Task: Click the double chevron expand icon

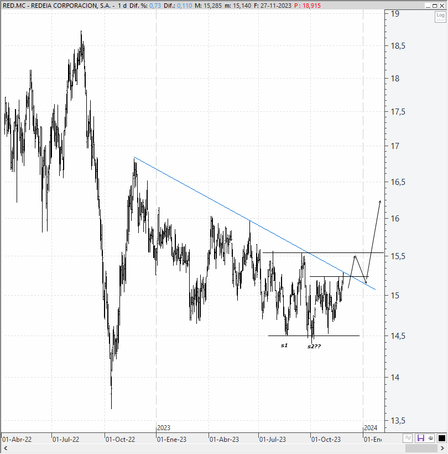Action: pos(408,438)
